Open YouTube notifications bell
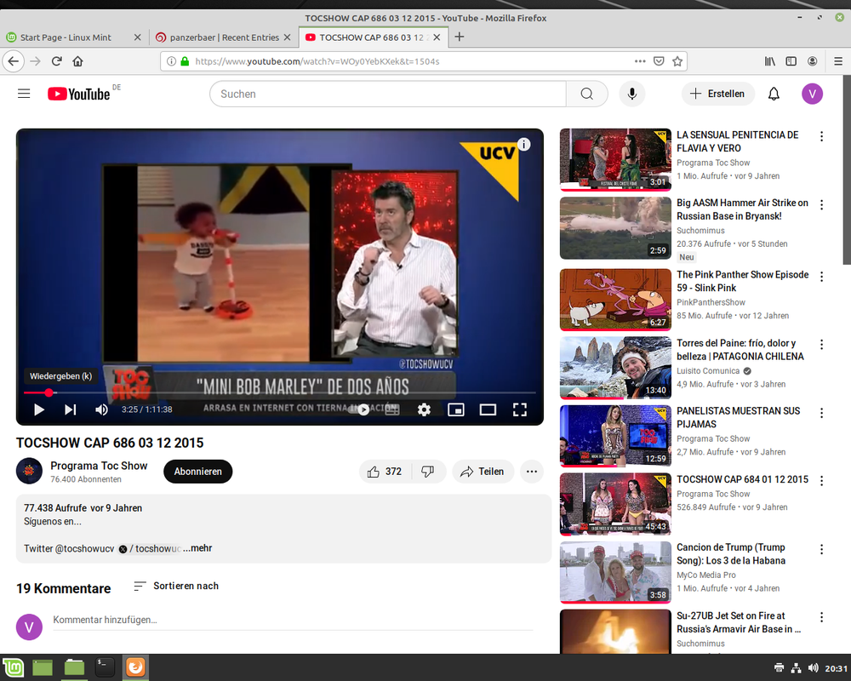 774,94
